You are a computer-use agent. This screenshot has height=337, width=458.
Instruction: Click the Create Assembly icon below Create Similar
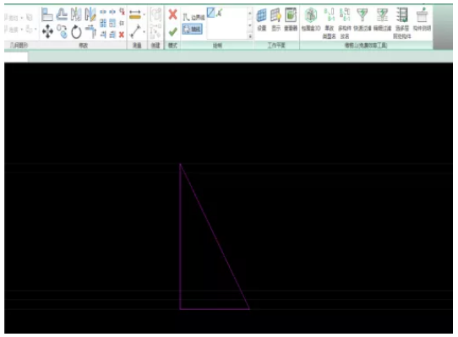(155, 31)
